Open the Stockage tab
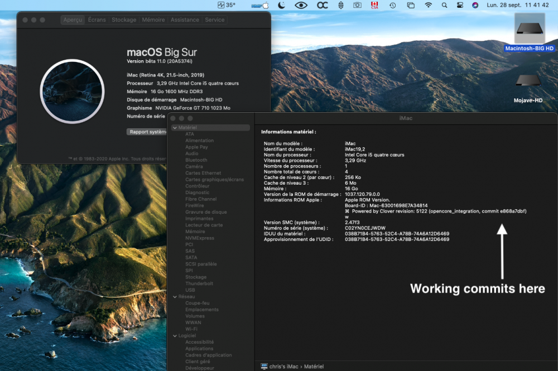Image resolution: width=558 pixels, height=371 pixels. [124, 20]
